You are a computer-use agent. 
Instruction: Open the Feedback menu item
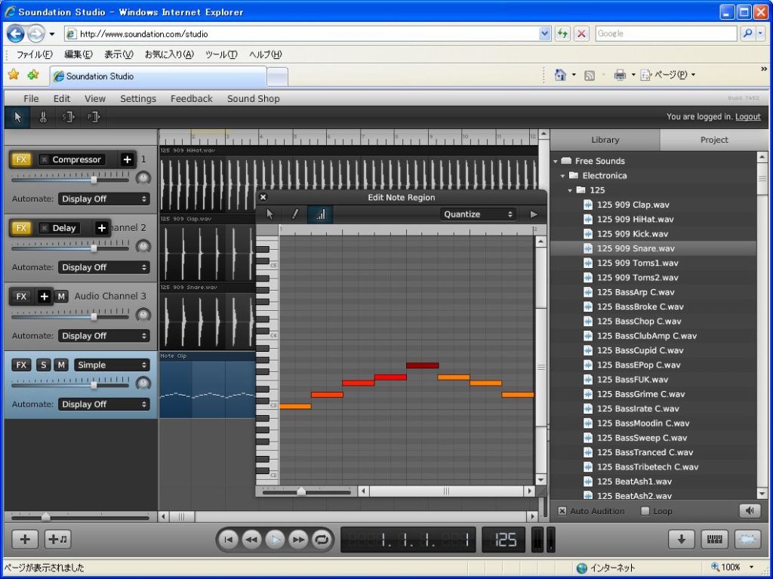pyautogui.click(x=191, y=99)
